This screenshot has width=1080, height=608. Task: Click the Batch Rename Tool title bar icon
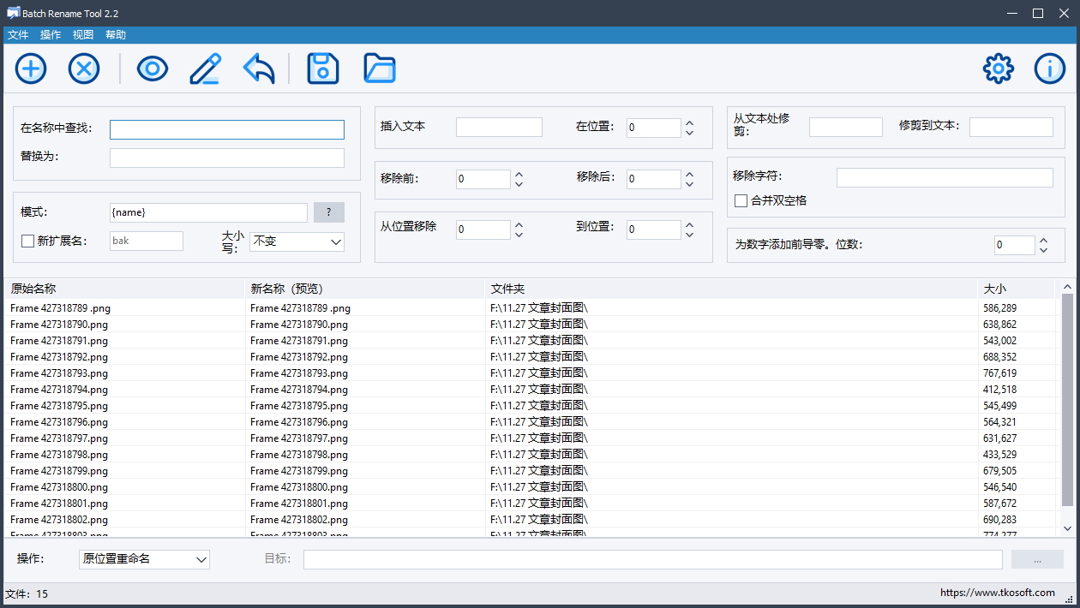point(13,13)
